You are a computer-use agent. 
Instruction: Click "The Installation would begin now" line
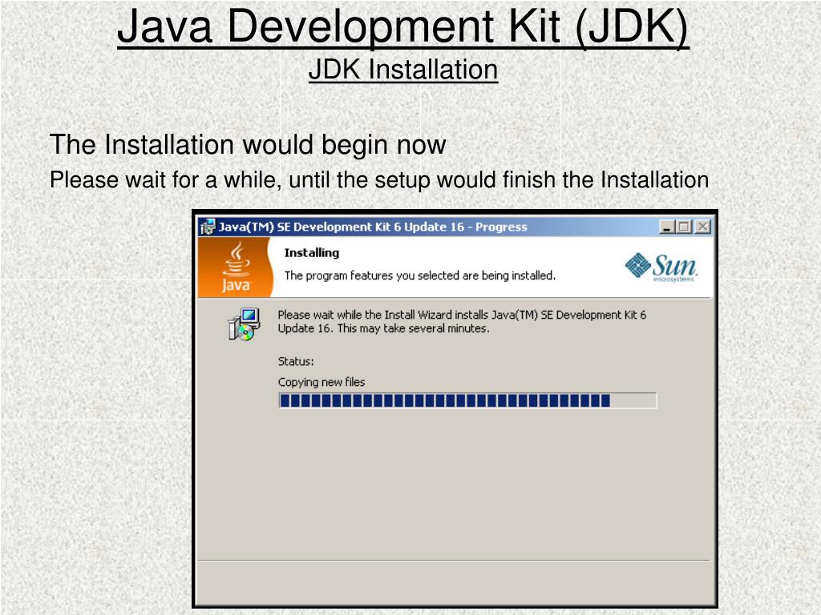pyautogui.click(x=248, y=144)
